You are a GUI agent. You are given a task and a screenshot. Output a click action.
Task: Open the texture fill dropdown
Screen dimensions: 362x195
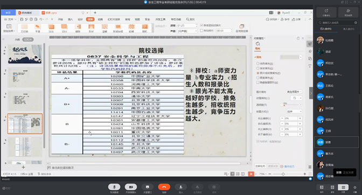pyautogui.click(x=296, y=98)
